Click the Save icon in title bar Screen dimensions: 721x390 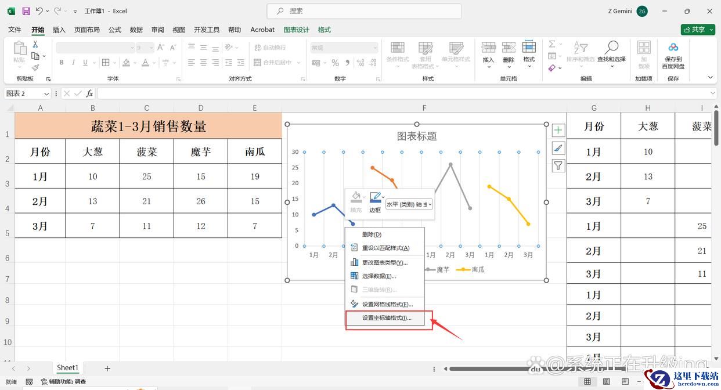(x=26, y=11)
